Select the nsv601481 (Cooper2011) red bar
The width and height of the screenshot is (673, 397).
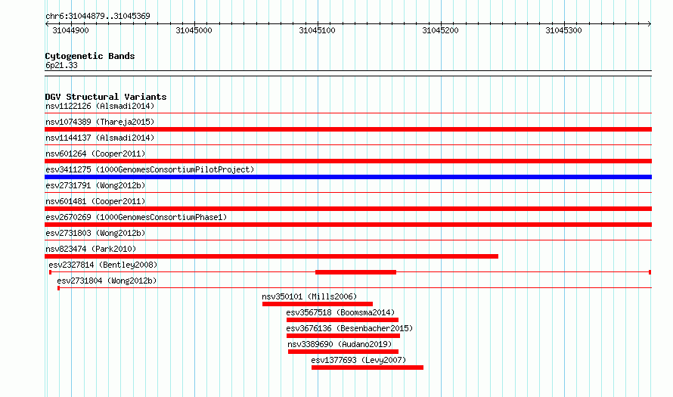point(348,209)
